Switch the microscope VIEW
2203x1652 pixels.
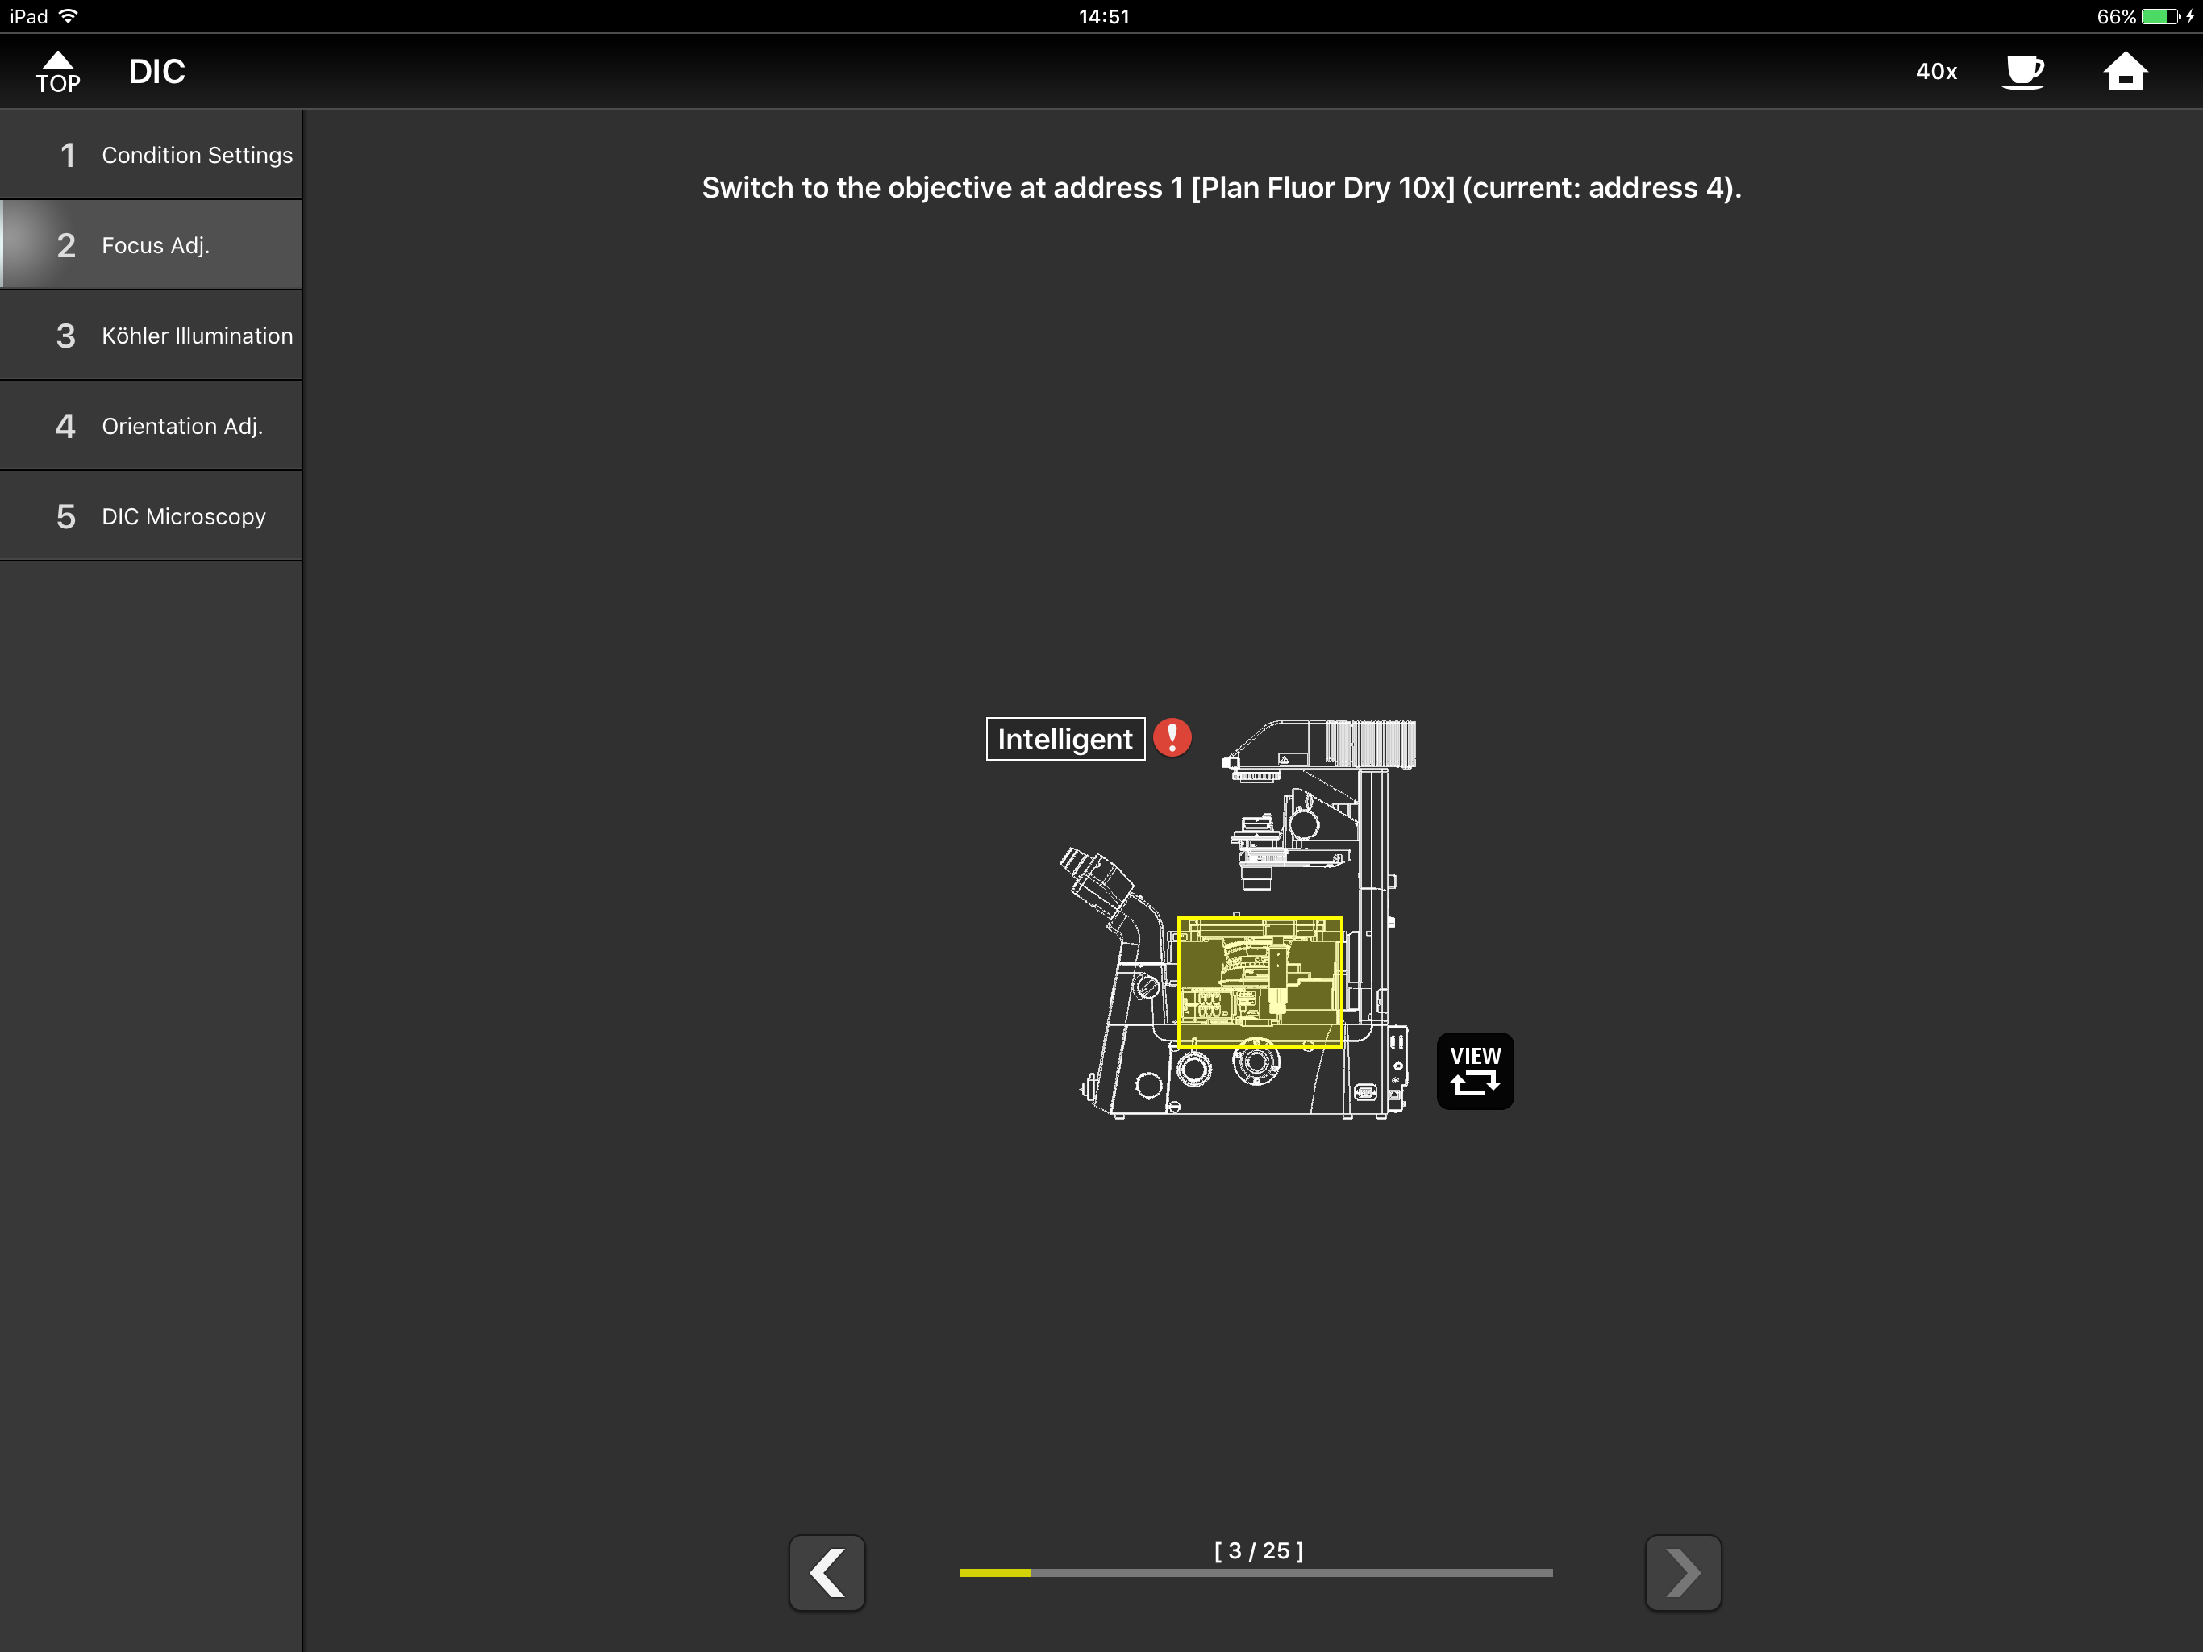pos(1475,1071)
